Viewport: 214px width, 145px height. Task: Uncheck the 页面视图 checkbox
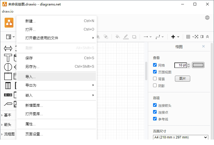click(155, 72)
